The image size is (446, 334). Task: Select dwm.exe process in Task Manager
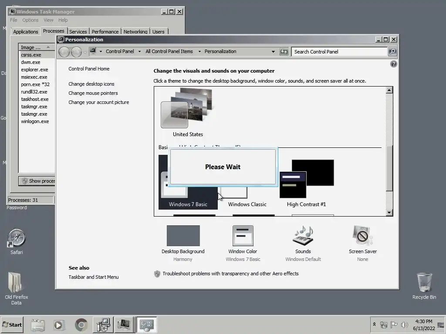pos(30,62)
